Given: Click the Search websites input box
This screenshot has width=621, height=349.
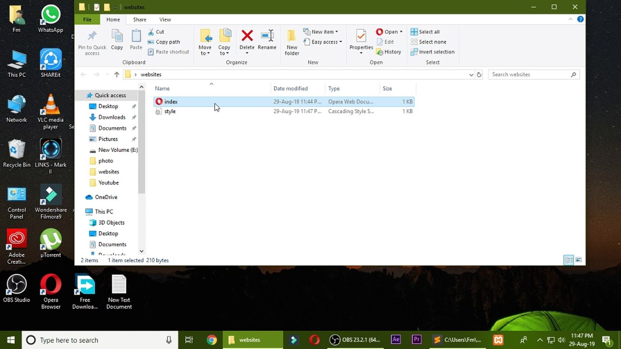Looking at the screenshot, I should point(529,75).
